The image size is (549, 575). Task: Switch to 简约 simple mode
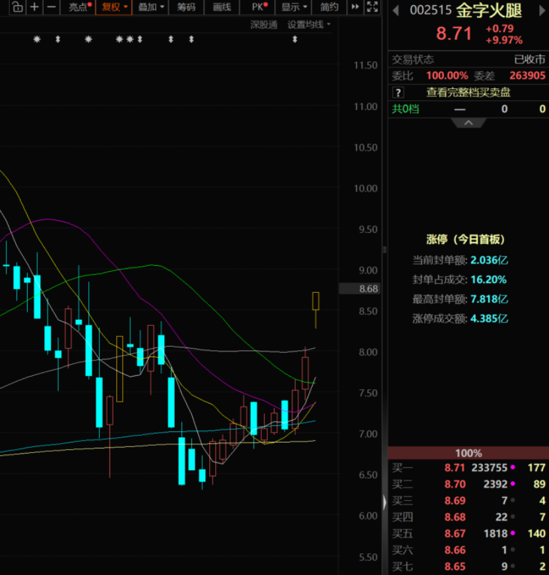coord(329,7)
